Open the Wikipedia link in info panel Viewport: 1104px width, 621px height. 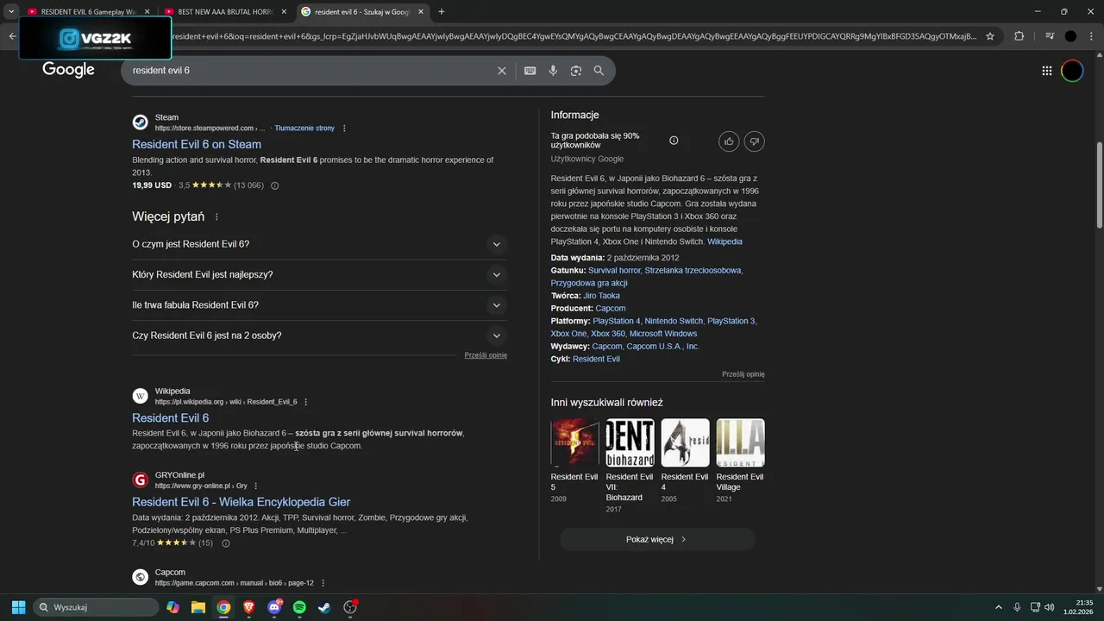tap(724, 242)
